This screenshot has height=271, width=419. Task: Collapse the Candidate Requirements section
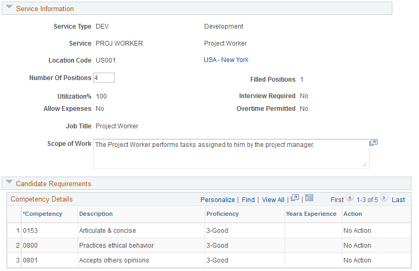click(x=9, y=183)
